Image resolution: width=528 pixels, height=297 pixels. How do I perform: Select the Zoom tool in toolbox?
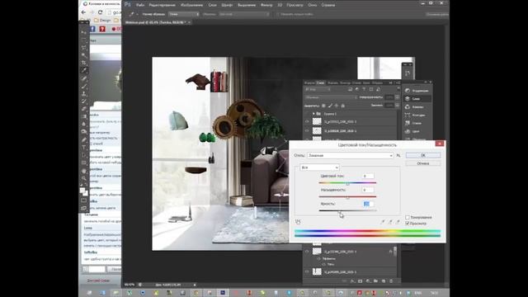click(x=84, y=178)
